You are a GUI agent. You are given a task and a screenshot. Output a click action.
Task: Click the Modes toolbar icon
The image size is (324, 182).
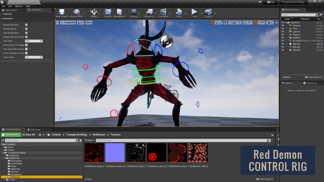point(94,13)
